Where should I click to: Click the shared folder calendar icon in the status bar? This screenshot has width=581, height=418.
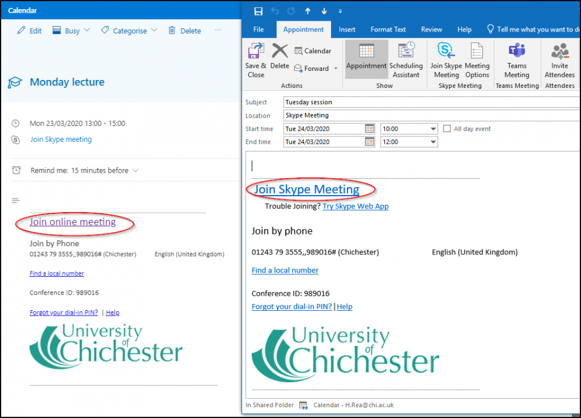pos(303,405)
